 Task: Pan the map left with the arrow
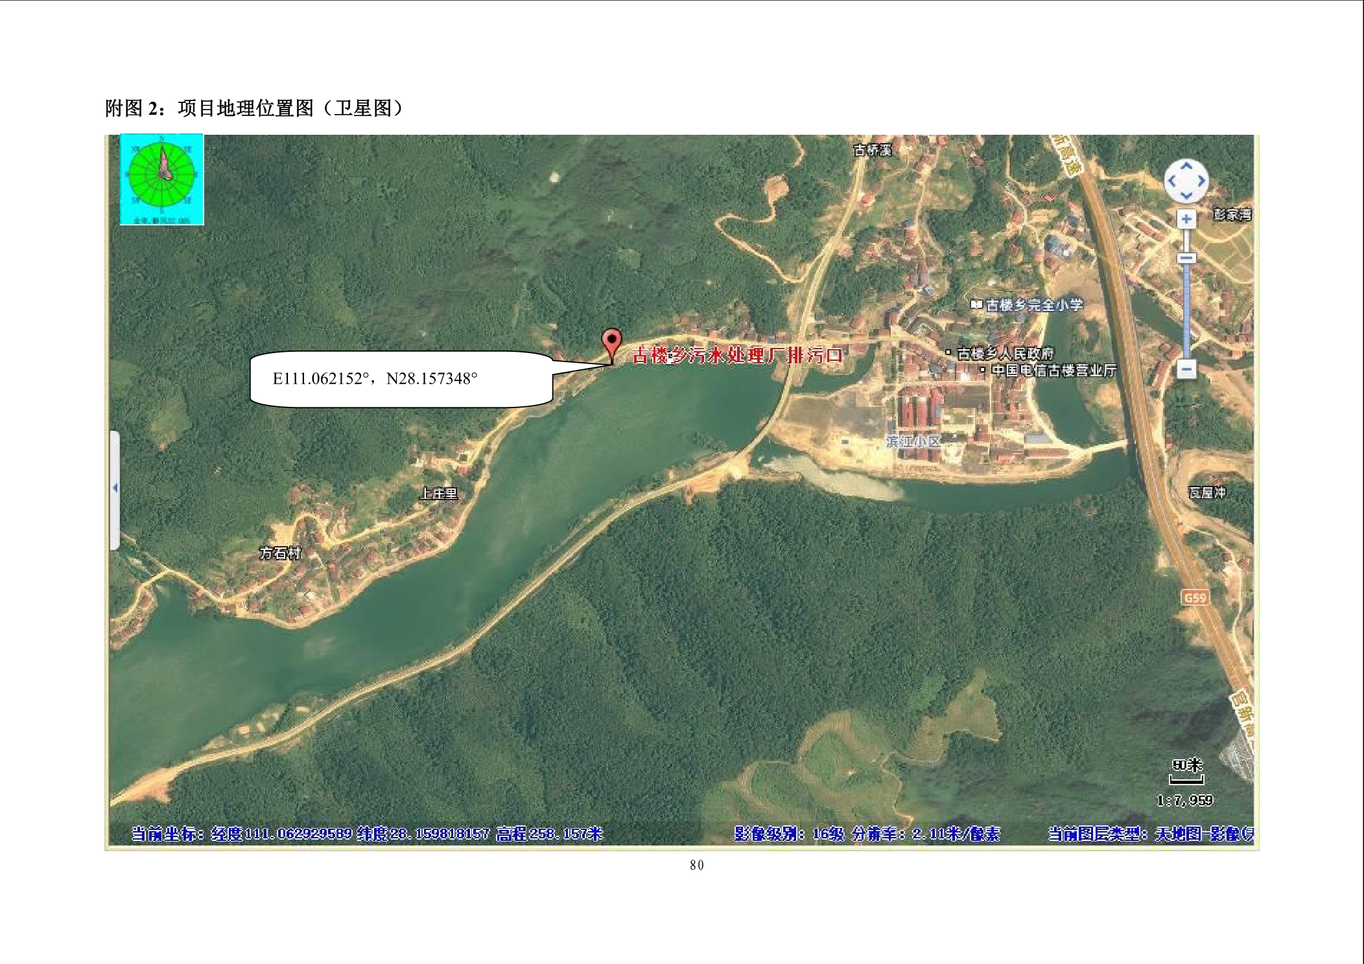click(1171, 181)
